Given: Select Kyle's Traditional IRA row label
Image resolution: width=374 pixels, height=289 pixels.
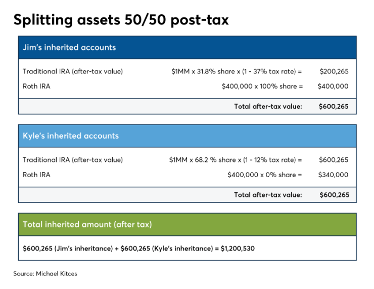Looking at the screenshot, I should tap(73, 160).
